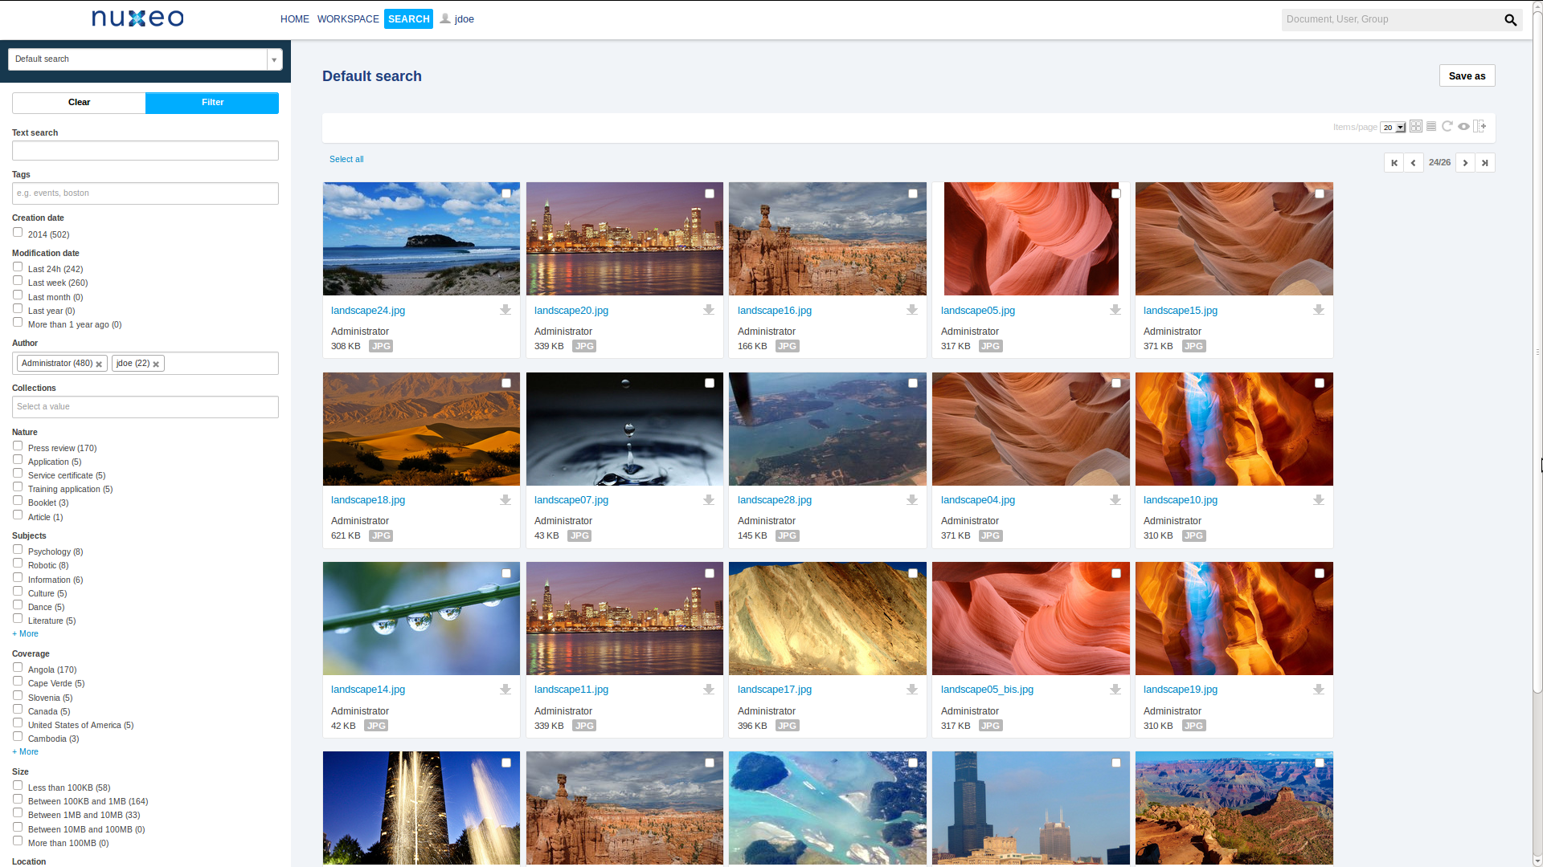Download landscape20.jpg
The width and height of the screenshot is (1543, 867).
point(709,310)
